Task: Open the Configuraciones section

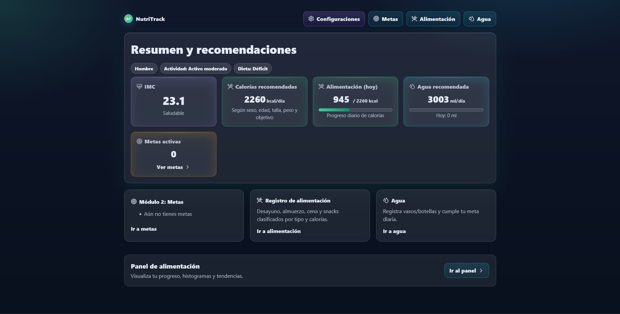Action: click(x=334, y=19)
